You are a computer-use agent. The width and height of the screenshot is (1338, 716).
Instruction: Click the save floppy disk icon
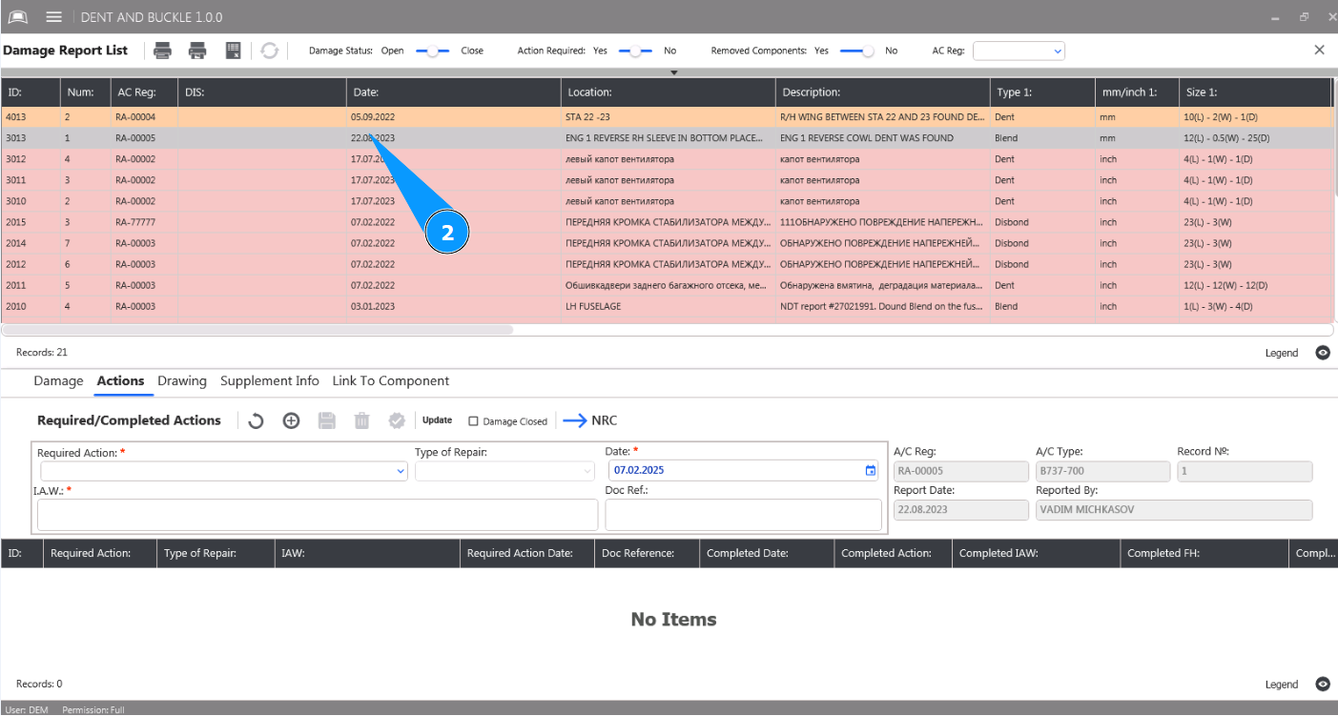tap(327, 420)
